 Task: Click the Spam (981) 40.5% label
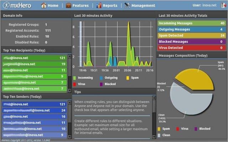221,65
